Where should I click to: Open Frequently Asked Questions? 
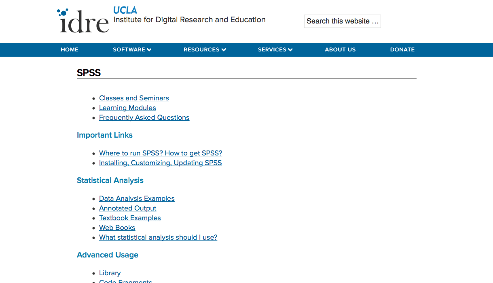pos(144,117)
